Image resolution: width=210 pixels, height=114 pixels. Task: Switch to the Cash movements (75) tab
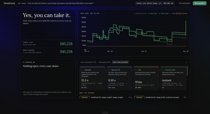(x=88, y=62)
